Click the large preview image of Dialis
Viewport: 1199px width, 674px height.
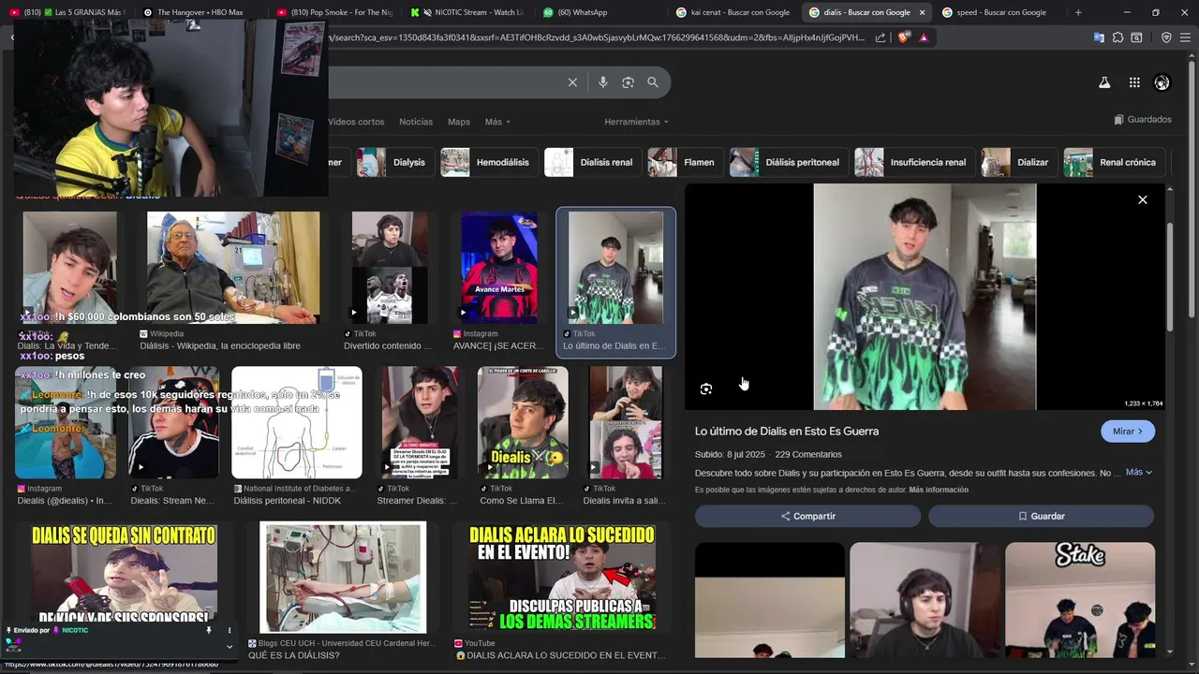pos(925,297)
